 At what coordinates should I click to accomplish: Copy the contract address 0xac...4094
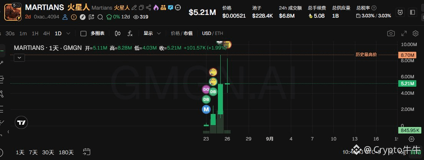pyautogui.click(x=46, y=17)
